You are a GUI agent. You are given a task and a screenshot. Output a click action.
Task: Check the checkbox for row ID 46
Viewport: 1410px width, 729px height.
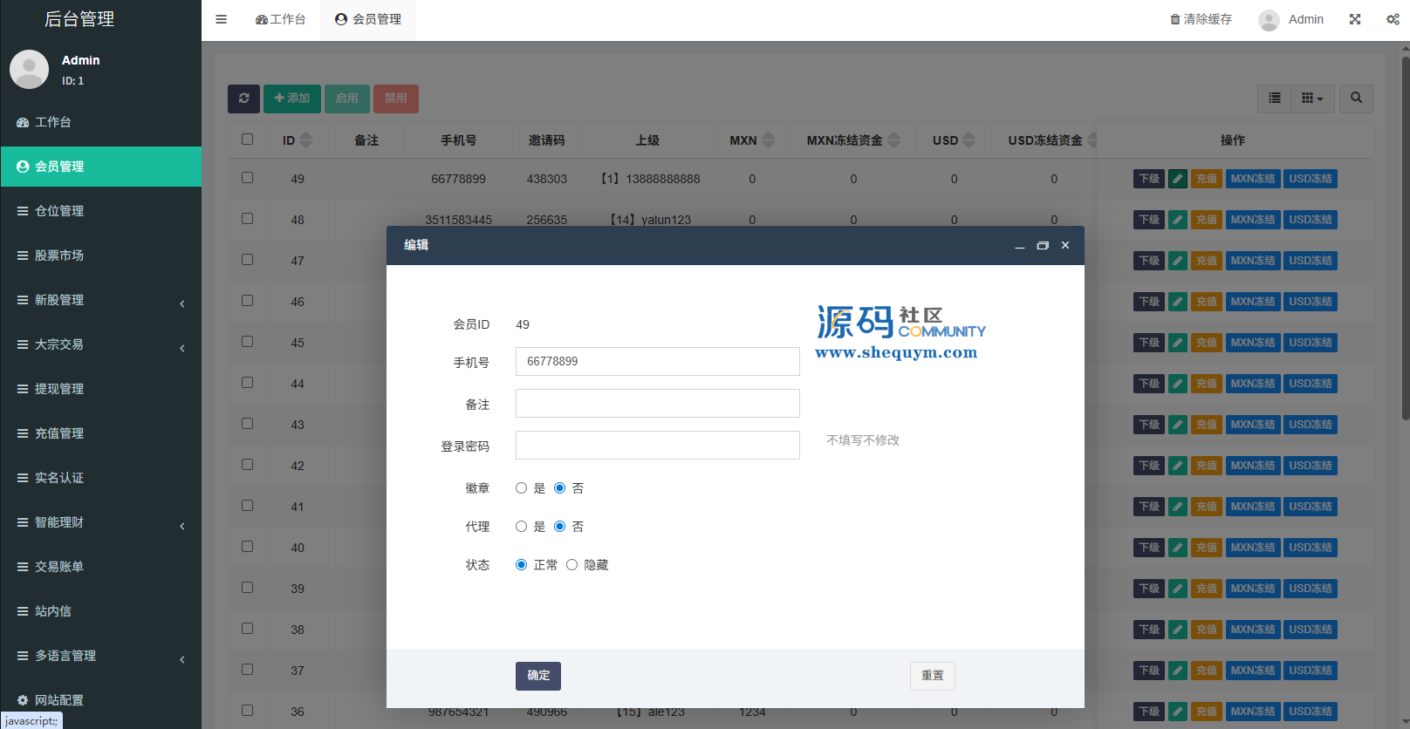[x=248, y=301]
